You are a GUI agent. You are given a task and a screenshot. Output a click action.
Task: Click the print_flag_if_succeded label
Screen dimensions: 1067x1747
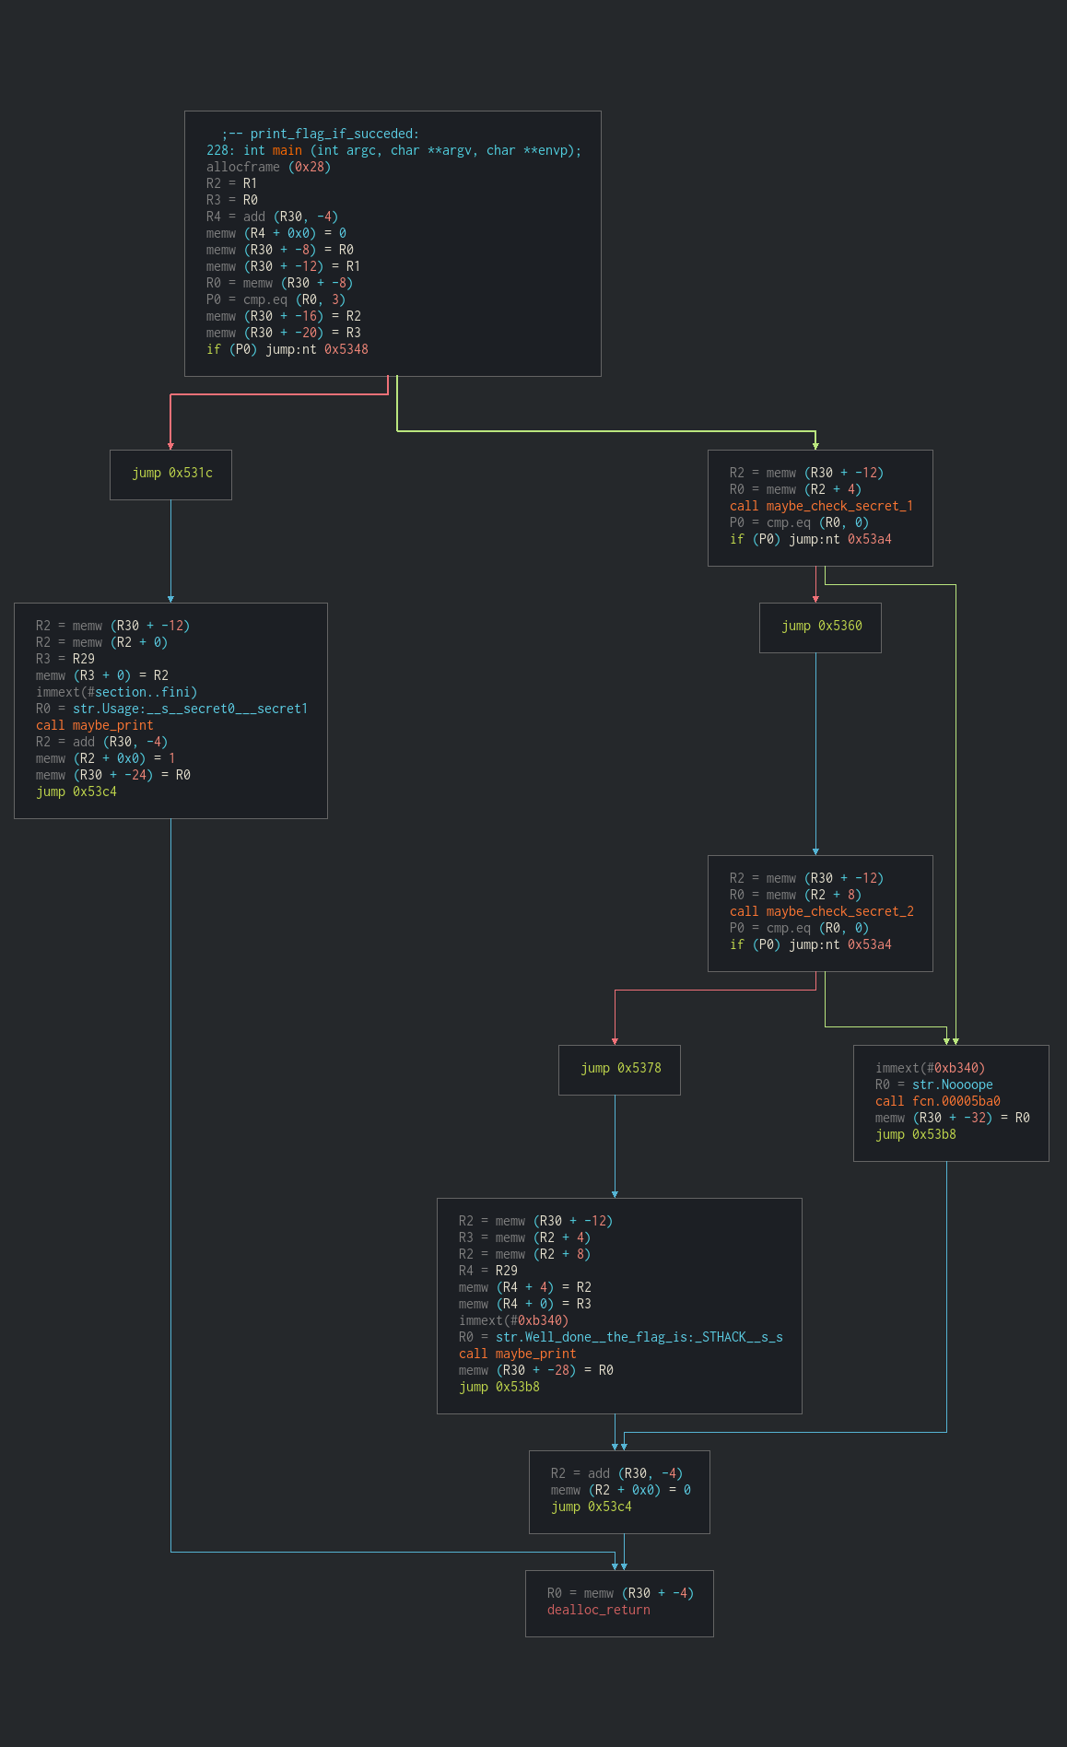click(x=321, y=134)
